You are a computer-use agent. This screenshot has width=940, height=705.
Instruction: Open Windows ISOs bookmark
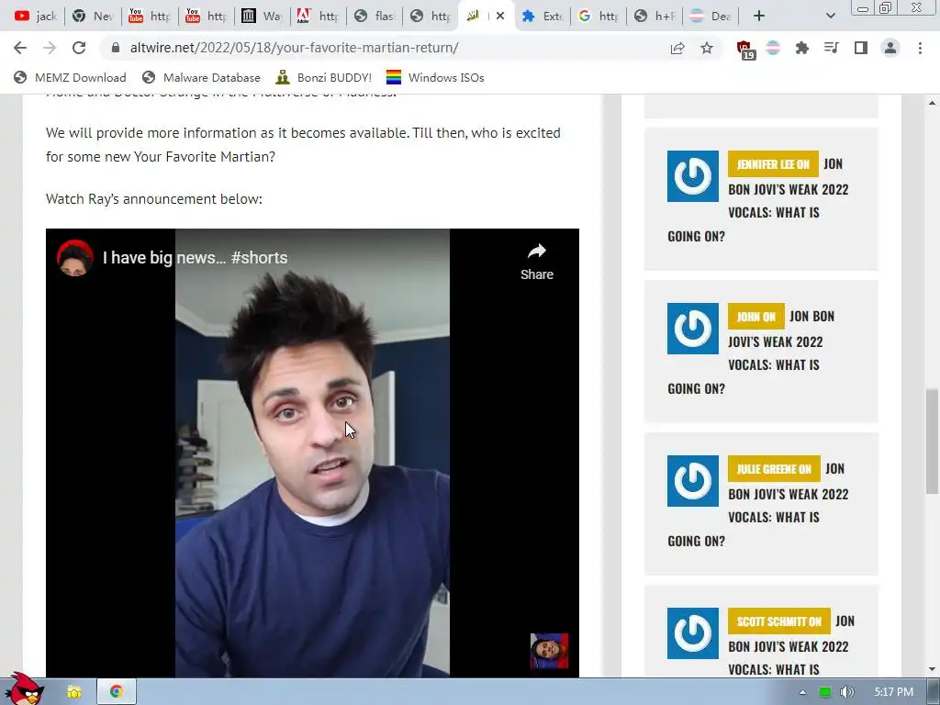tap(435, 77)
